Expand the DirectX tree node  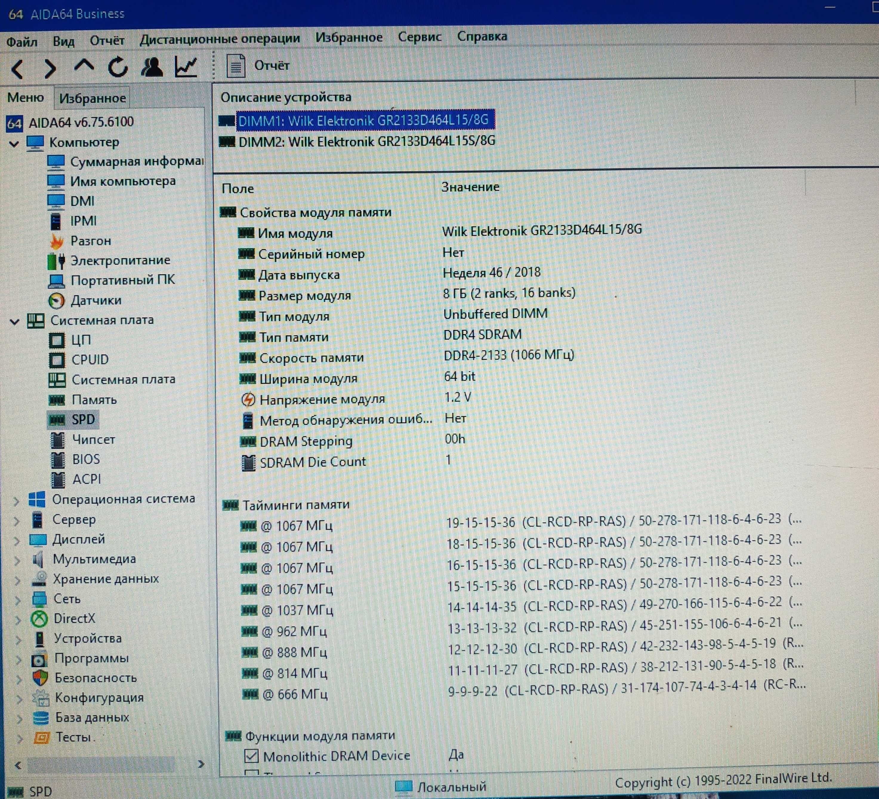18,620
